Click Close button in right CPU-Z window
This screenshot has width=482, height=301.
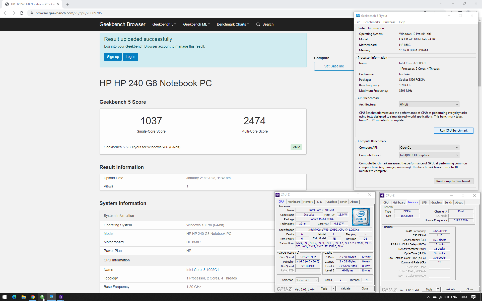point(469,289)
